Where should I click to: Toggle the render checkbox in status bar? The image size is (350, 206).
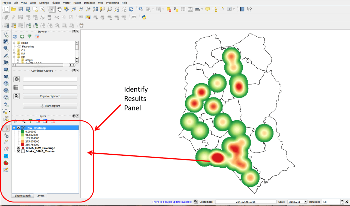347,202
